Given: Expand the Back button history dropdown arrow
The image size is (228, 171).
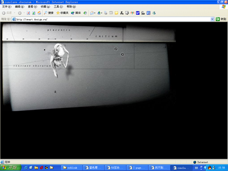Looking at the screenshot, I should coord(15,13).
